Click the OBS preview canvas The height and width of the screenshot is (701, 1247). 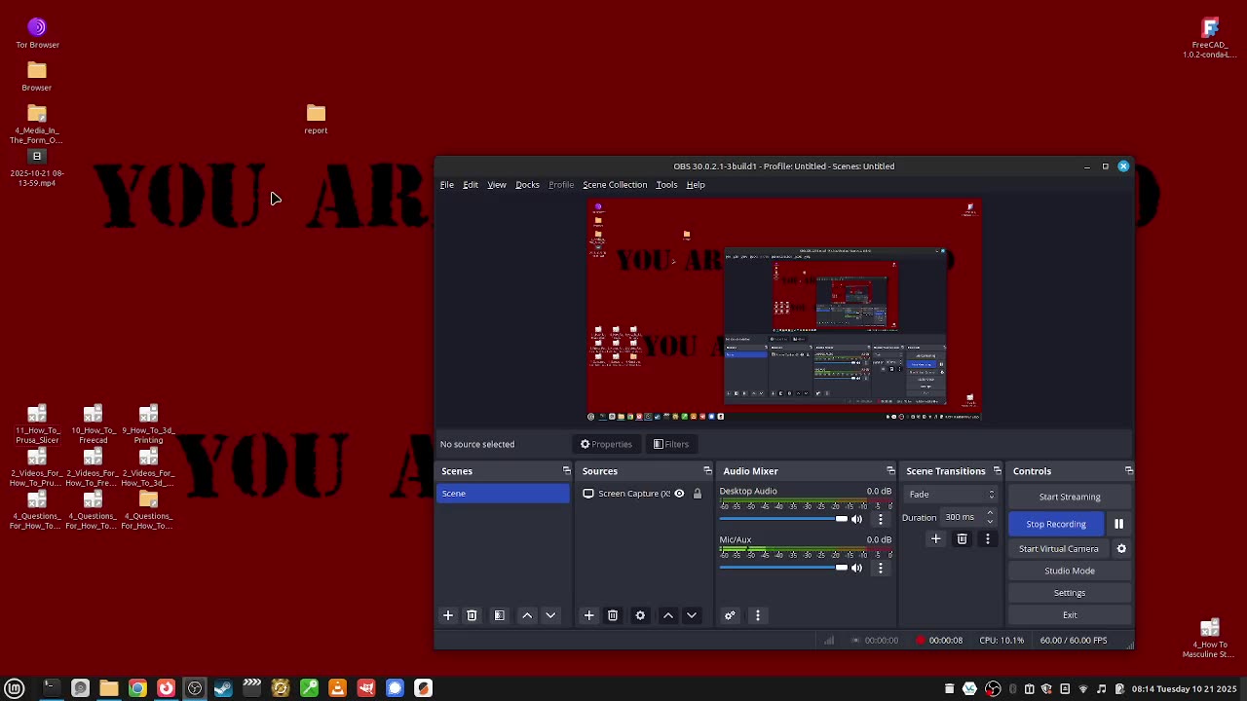[x=783, y=310]
